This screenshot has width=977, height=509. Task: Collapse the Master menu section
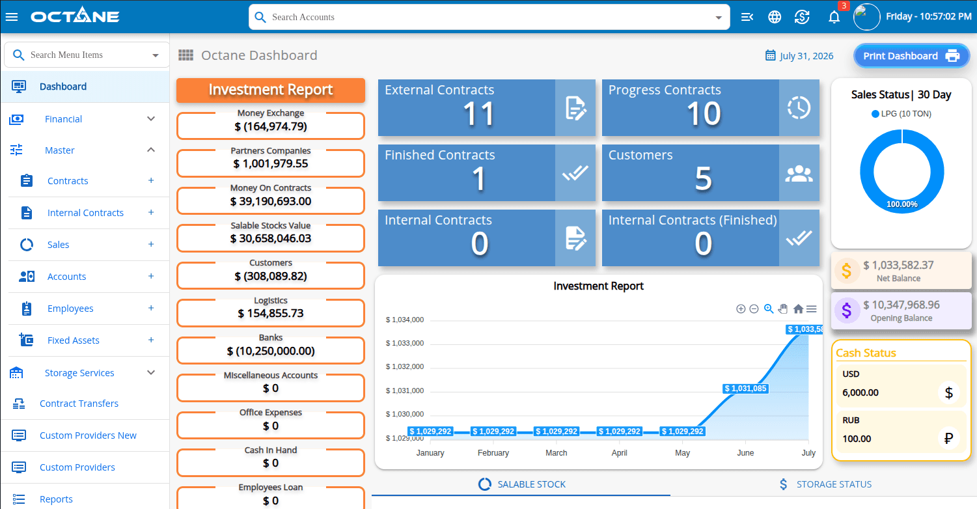(x=151, y=150)
